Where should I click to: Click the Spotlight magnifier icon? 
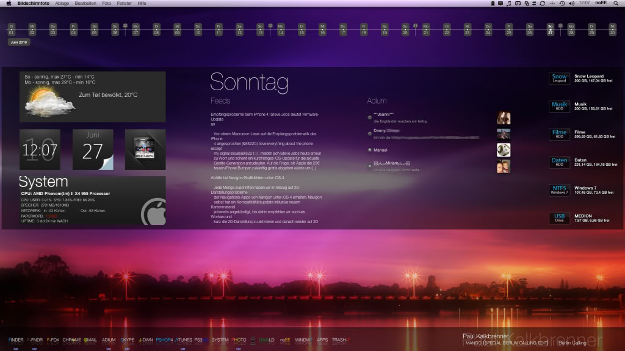[616, 3]
